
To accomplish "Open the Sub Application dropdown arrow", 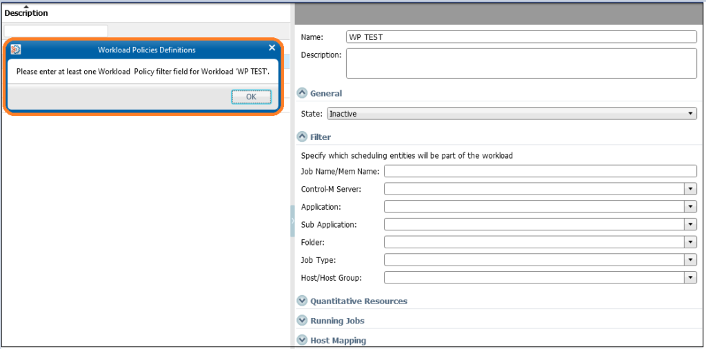I will (691, 224).
